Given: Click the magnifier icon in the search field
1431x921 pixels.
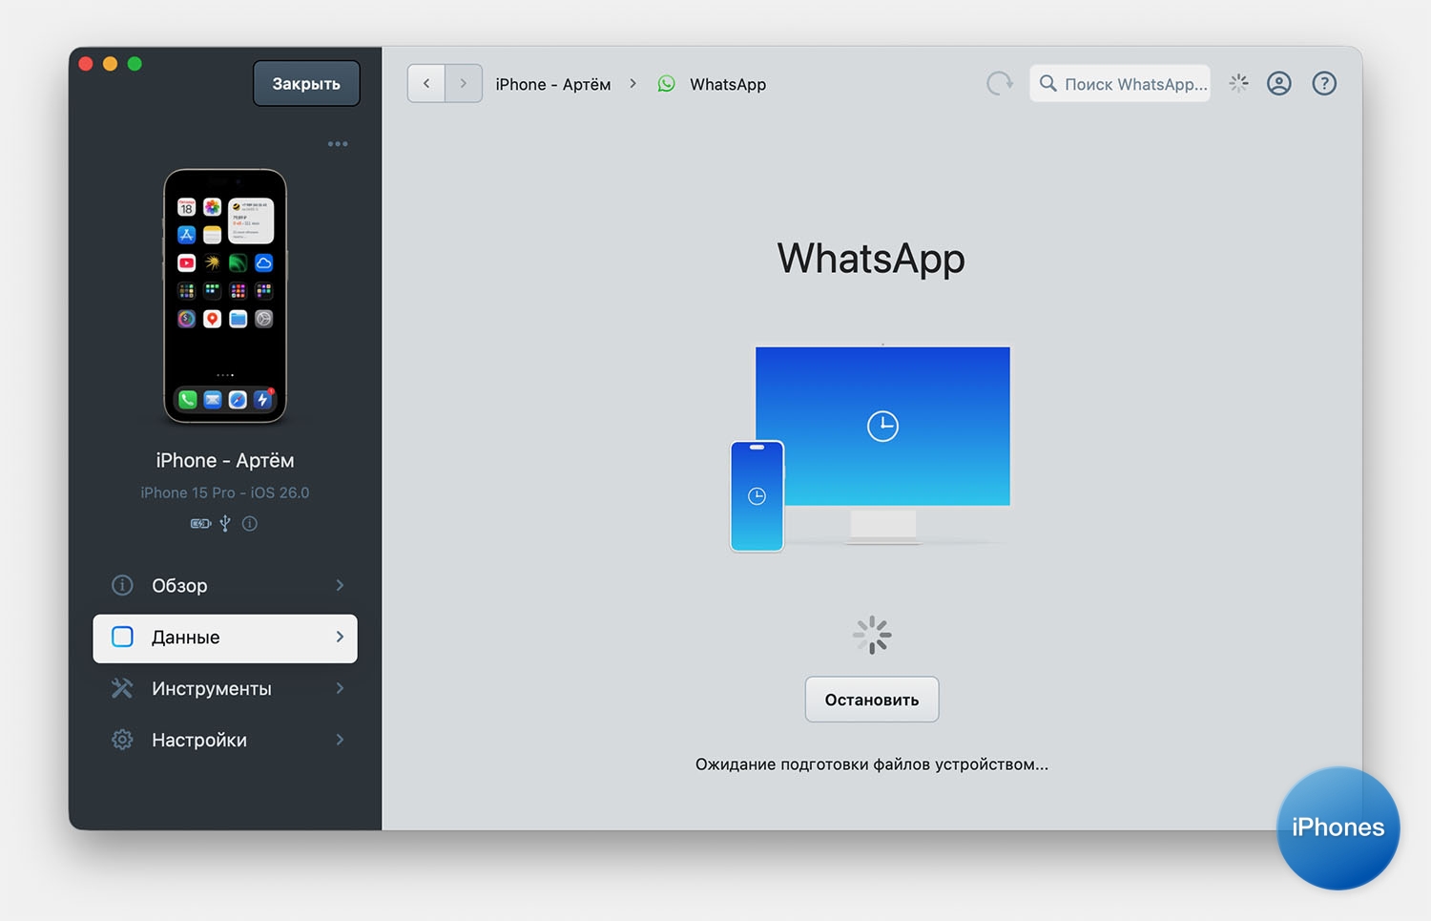Looking at the screenshot, I should [1047, 83].
